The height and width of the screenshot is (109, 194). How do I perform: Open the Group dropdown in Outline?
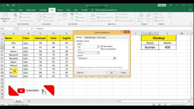(x=164, y=14)
